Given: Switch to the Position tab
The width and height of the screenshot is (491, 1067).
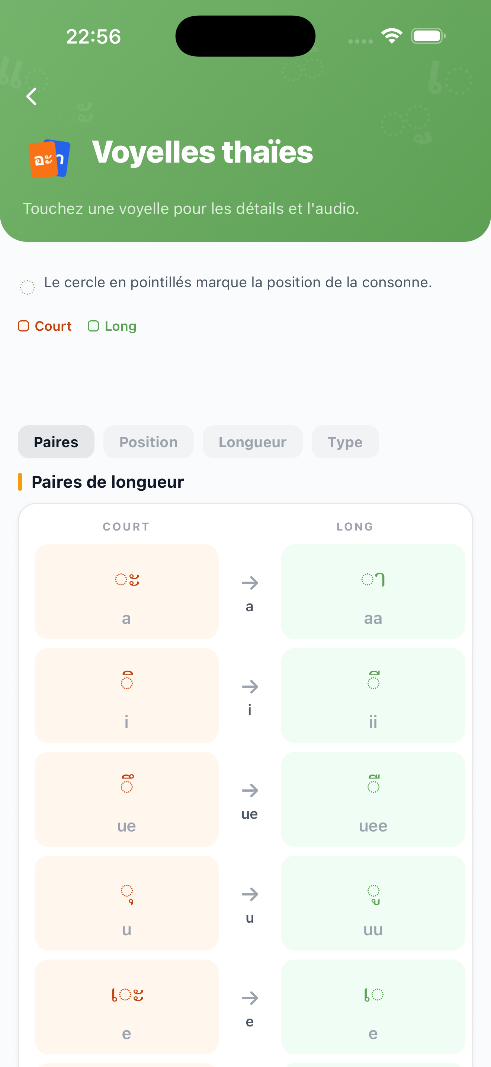Looking at the screenshot, I should coord(148,442).
